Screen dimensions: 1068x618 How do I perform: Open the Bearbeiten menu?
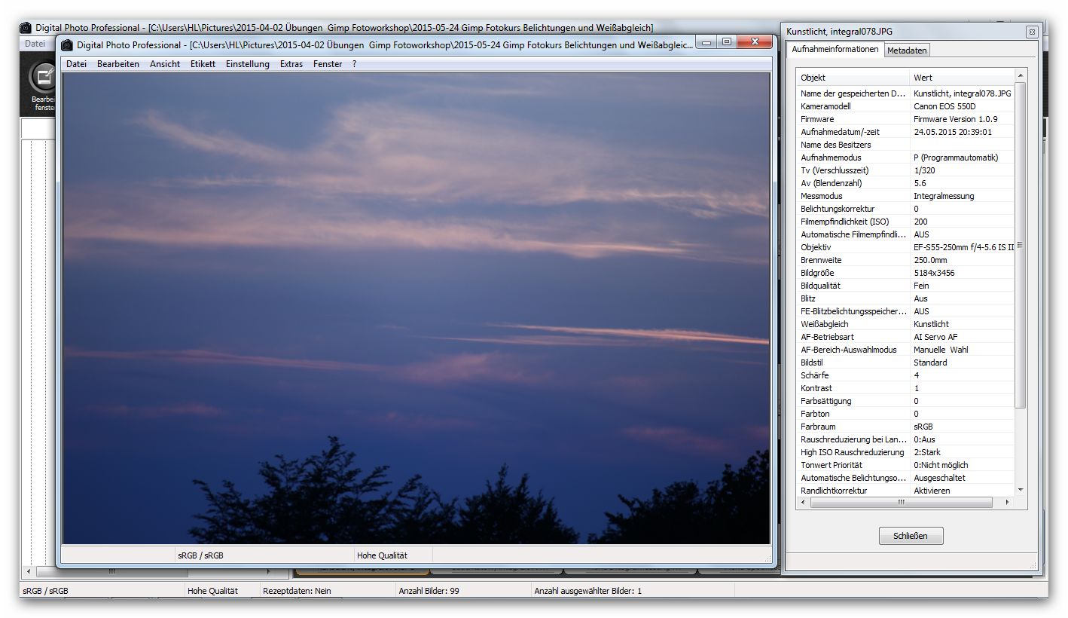coord(118,64)
